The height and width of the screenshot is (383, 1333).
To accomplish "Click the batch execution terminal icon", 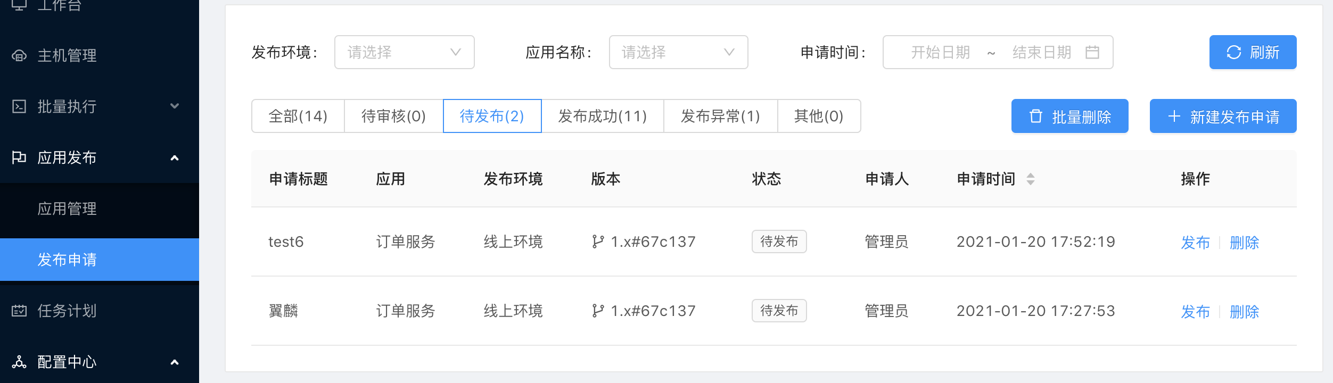I will [19, 106].
